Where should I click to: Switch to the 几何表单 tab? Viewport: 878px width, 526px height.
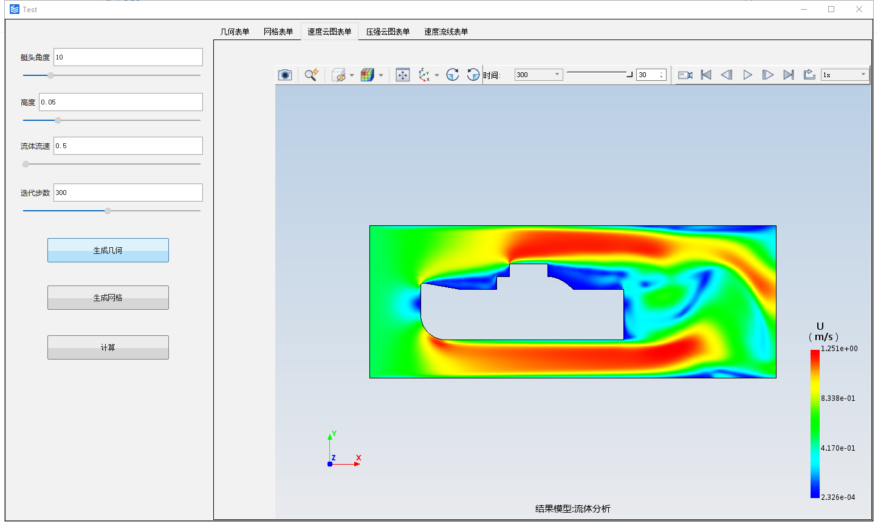click(235, 32)
